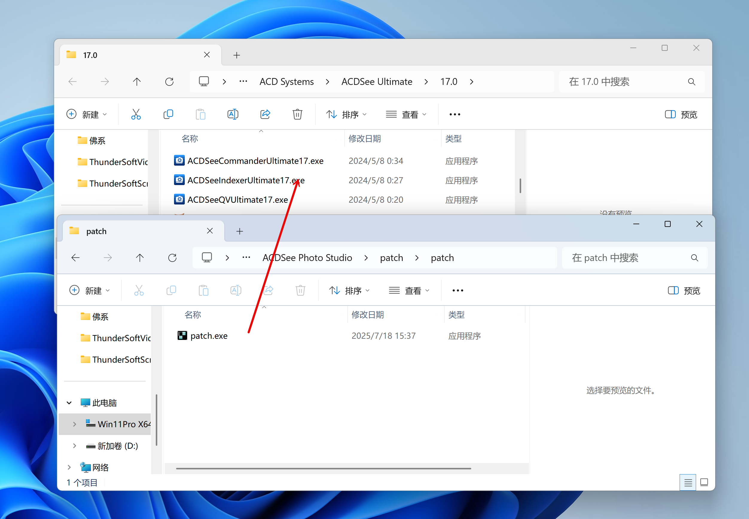
Task: Click the Cut icon in 17.0 window toolbar
Action: point(136,115)
